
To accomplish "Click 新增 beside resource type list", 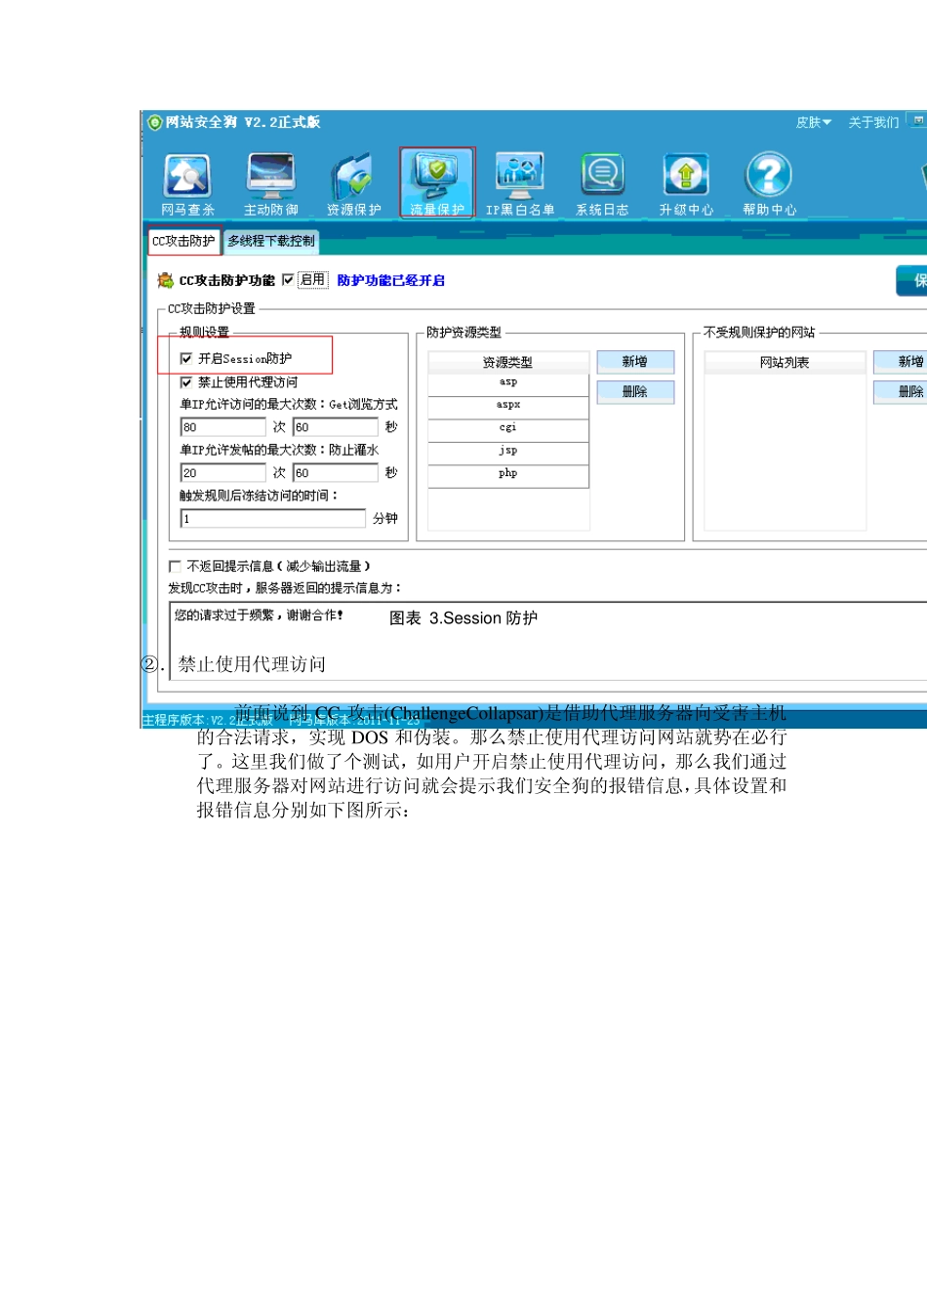I will tap(635, 362).
